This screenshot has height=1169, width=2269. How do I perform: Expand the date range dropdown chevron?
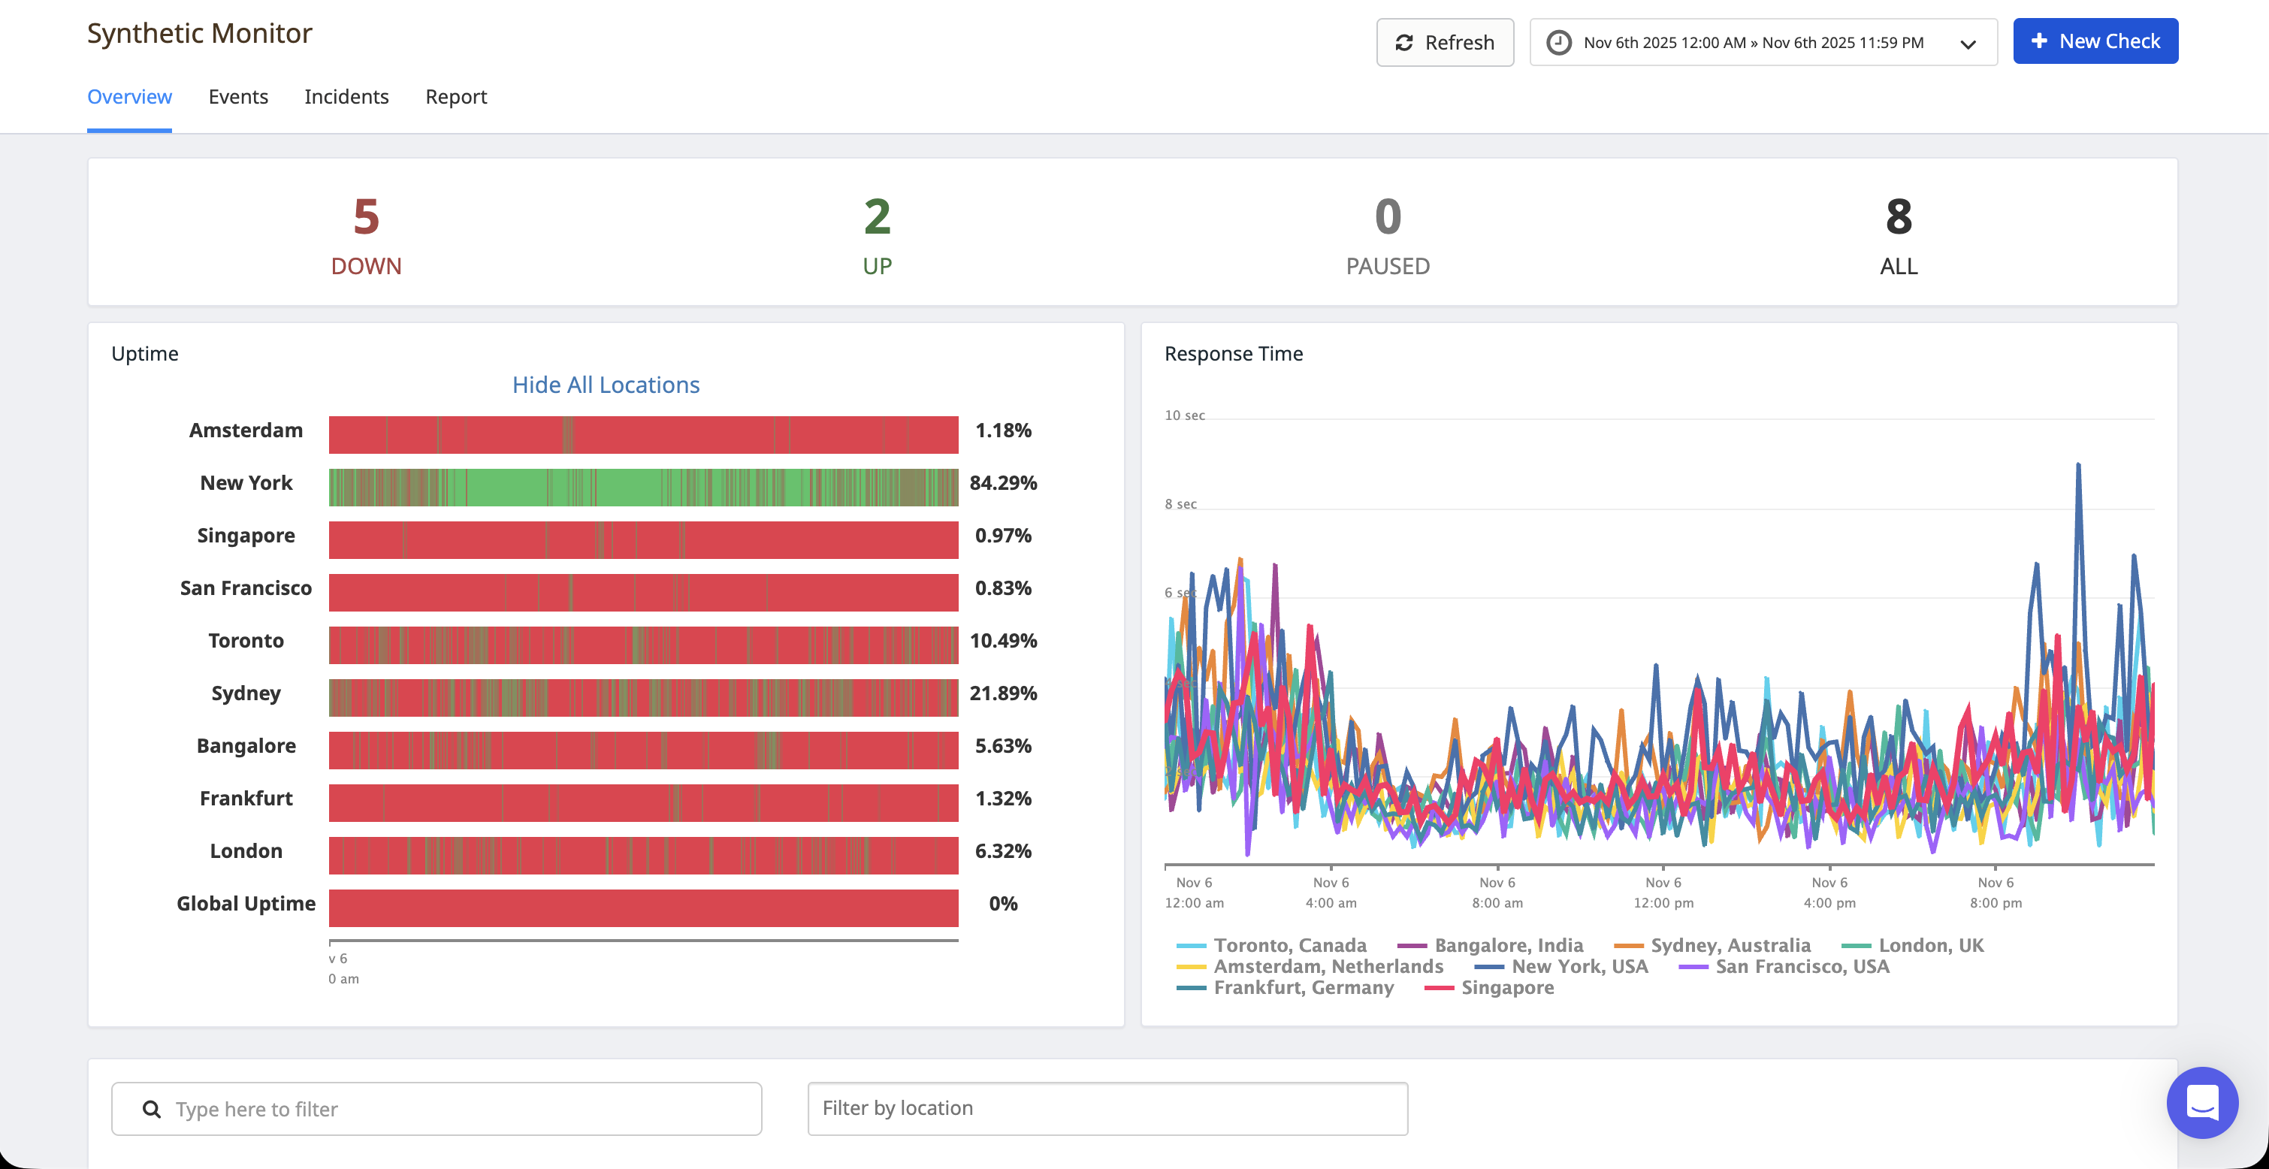[x=1968, y=44]
